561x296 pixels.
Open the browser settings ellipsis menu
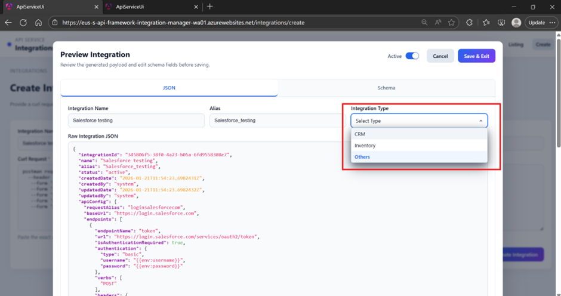coord(553,23)
